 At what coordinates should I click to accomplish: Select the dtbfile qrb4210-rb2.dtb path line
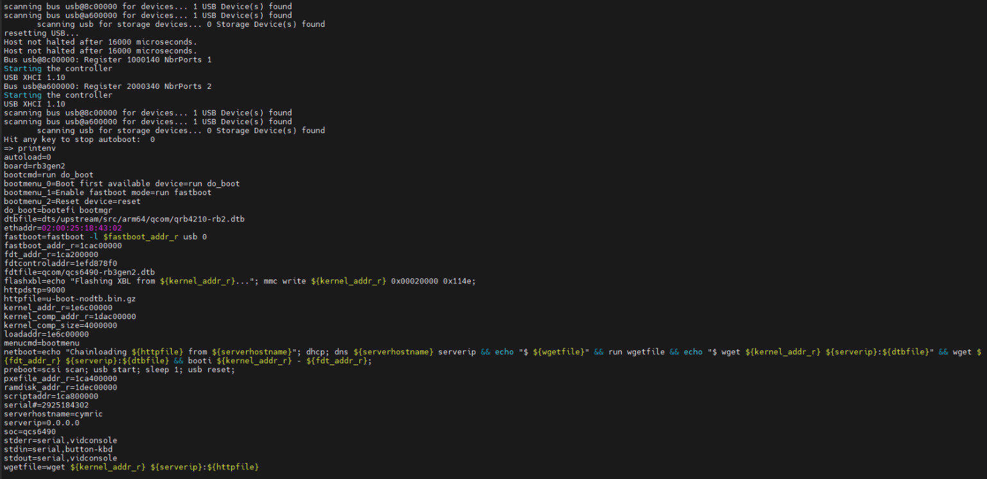tap(124, 219)
